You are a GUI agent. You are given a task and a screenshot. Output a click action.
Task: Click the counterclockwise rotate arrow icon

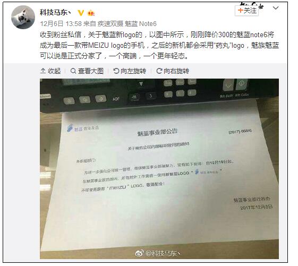pos(116,71)
